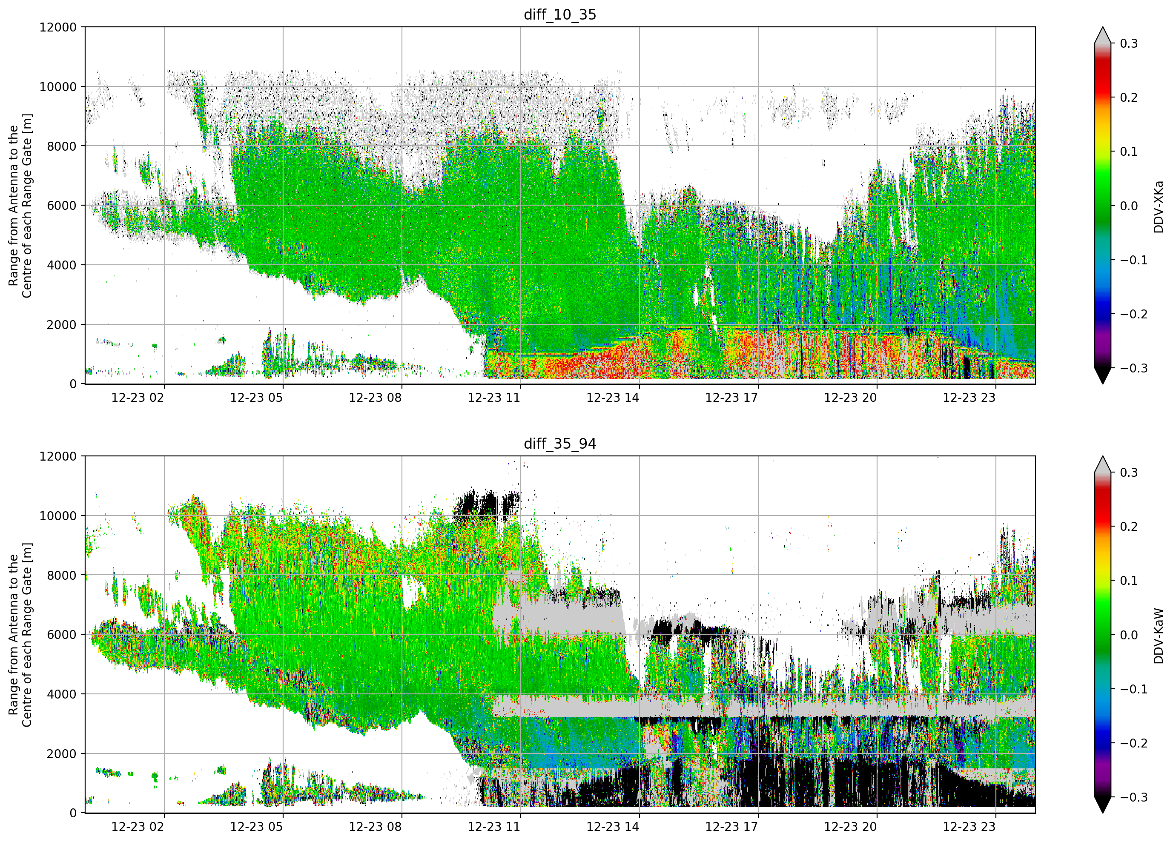The width and height of the screenshot is (1173, 842).
Task: Click the 0.3 tick on the DDV-XKa colorbar
Action: tap(1129, 43)
